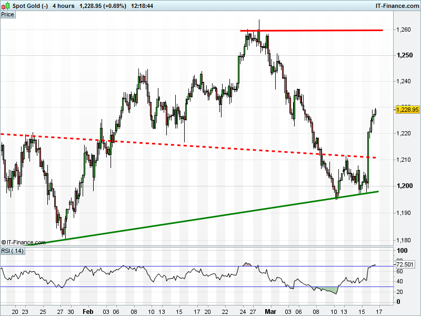Viewport: 421px width, 316px height.
Task: Select the yellow 1,228.95 current price tag
Action: coord(407,110)
